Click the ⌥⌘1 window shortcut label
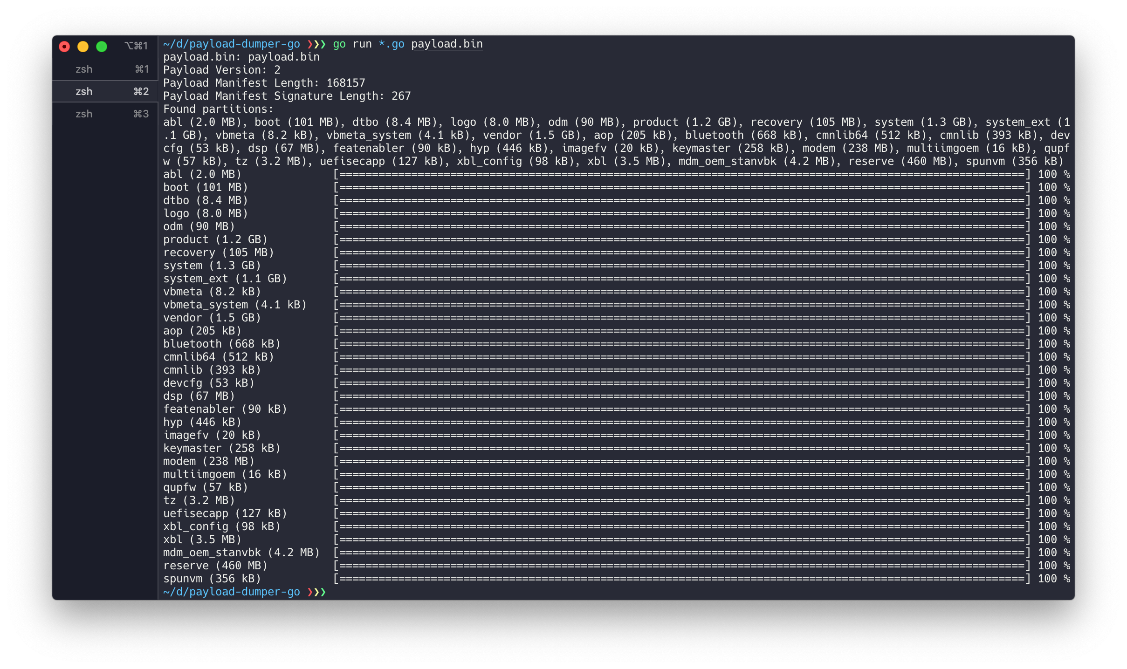1127x669 pixels. tap(136, 46)
